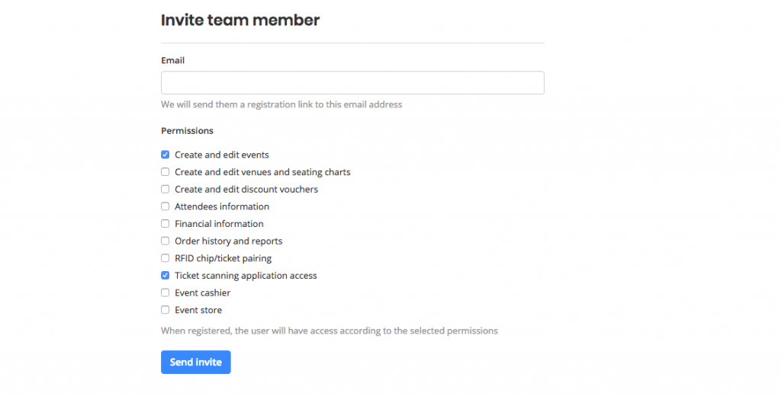Tick the Order history and reports checkbox
Image resolution: width=781 pixels, height=396 pixels.
coord(166,241)
